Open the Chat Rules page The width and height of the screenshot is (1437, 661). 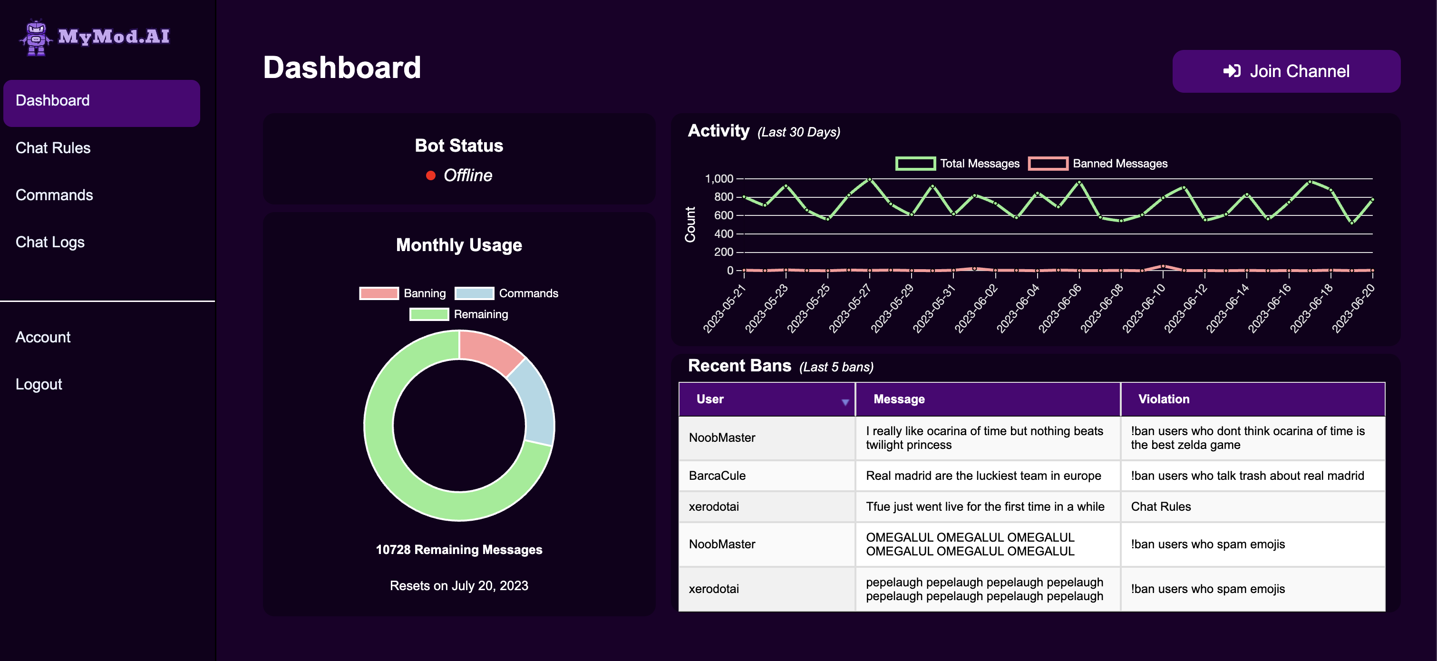pos(53,148)
